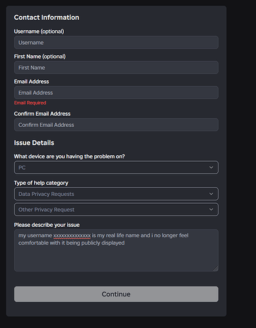Click the 'Please describe your issue' label
This screenshot has height=328, width=256.
coord(47,225)
